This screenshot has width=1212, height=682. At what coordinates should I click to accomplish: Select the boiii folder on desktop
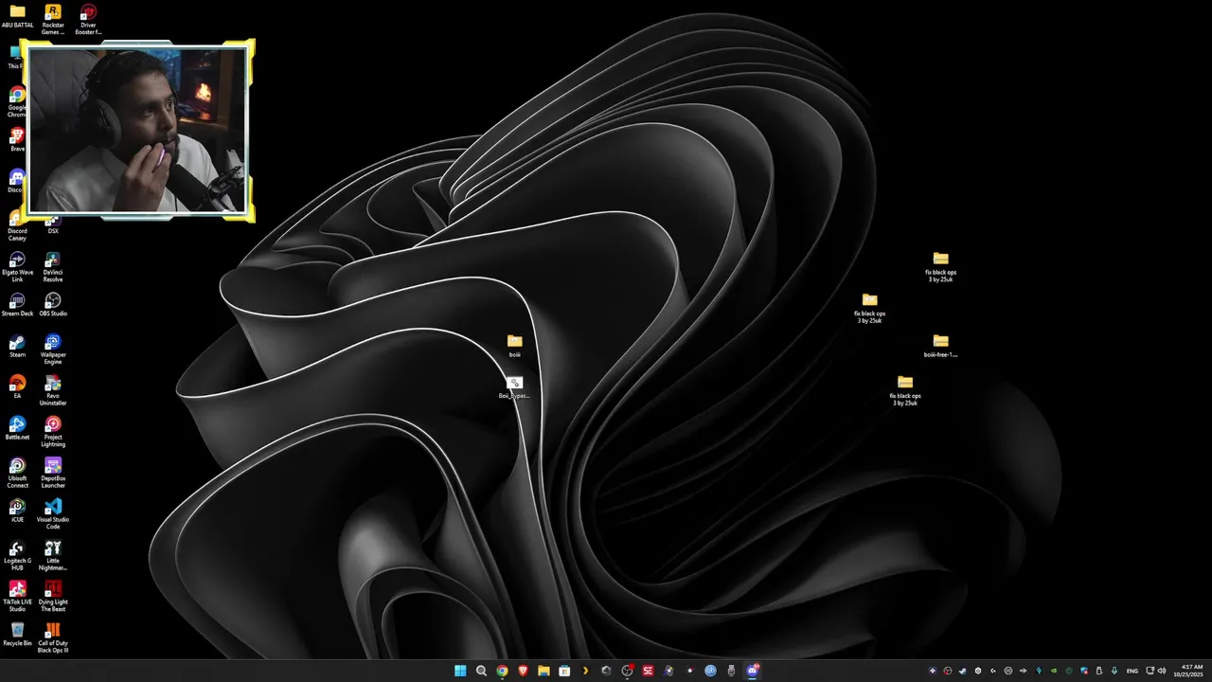click(x=514, y=346)
